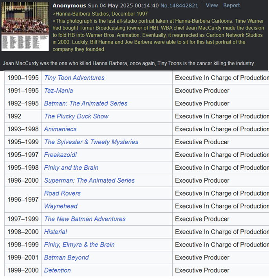The image size is (269, 279).
Task: Click the role cell in the Freakazoid! row
Action: [x=220, y=155]
